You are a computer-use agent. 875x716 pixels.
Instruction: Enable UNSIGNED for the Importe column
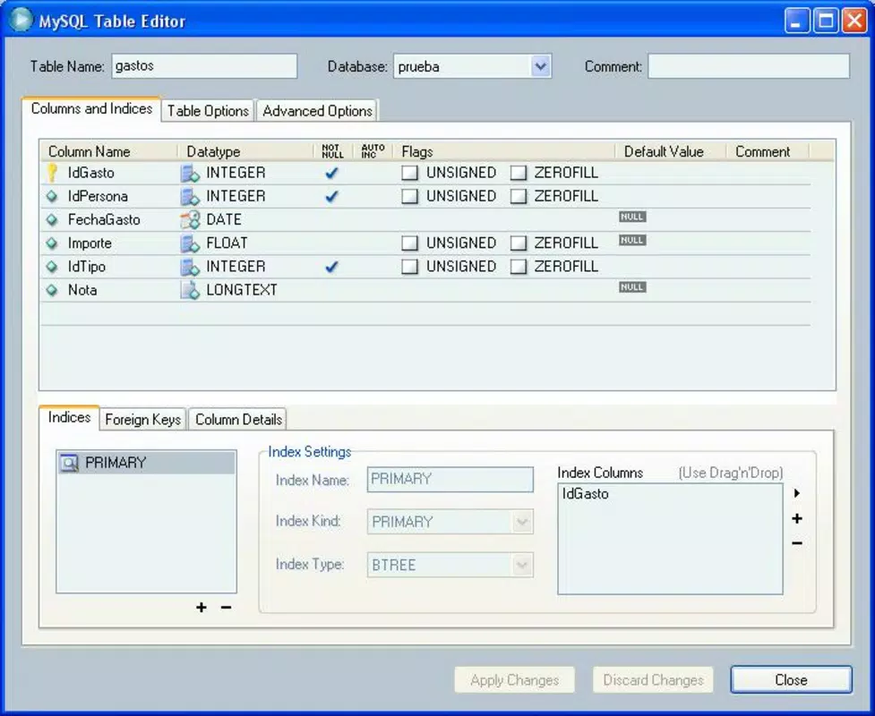tap(409, 243)
